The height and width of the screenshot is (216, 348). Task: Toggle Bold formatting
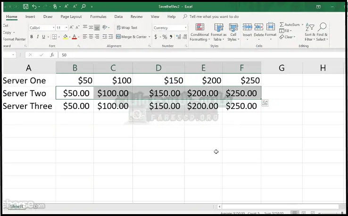32,37
